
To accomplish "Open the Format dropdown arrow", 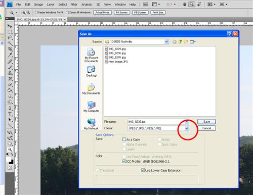I will point(187,128).
